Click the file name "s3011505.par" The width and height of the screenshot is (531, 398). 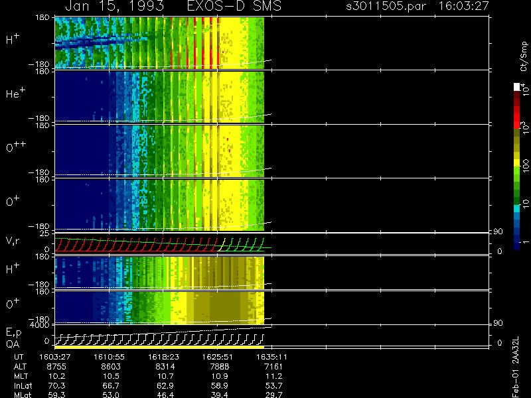pos(386,6)
